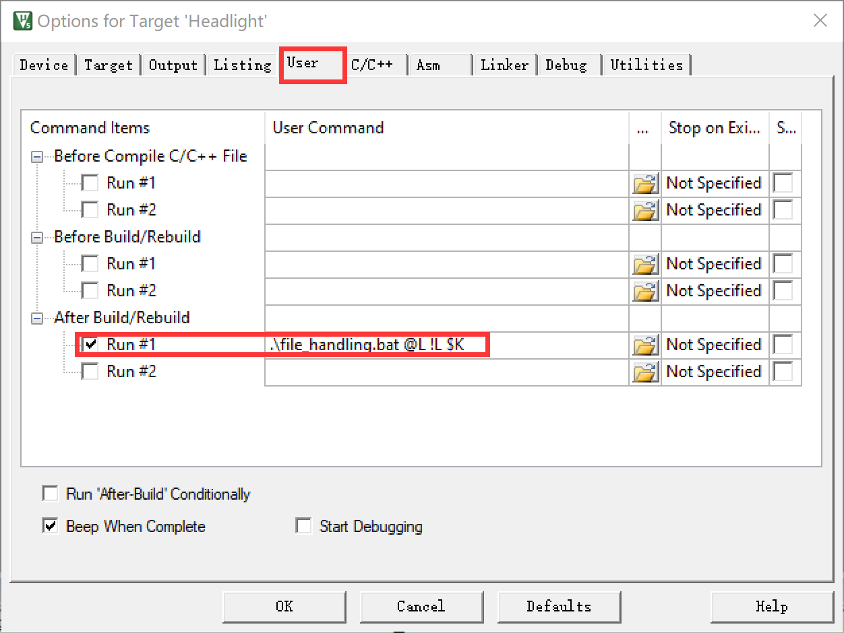
Task: Open folder browse for Before Build Run #1
Action: point(645,264)
